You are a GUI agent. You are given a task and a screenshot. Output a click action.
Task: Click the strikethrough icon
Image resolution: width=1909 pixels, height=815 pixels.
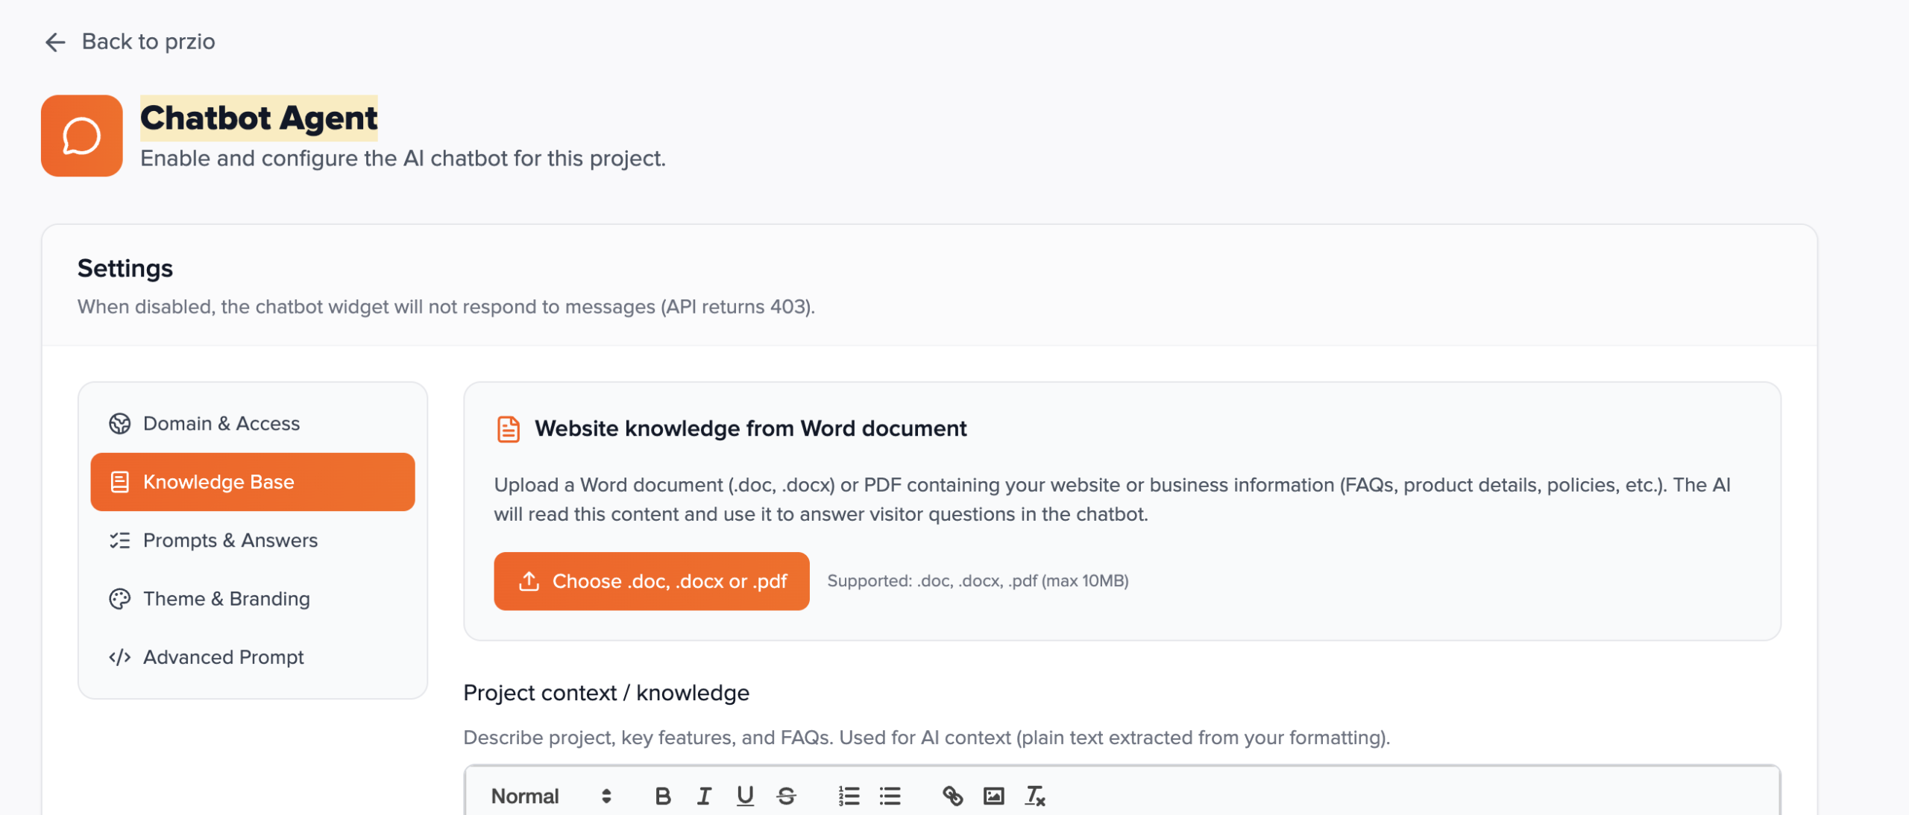pos(786,796)
